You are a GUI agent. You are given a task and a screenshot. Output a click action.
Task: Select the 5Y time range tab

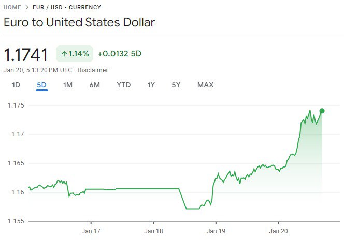[x=176, y=85]
